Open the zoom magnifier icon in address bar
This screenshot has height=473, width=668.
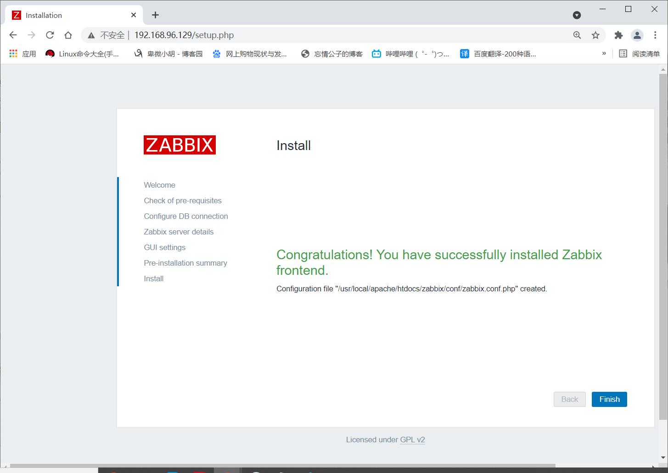click(x=577, y=35)
